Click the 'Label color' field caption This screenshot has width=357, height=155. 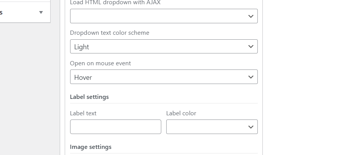click(181, 113)
